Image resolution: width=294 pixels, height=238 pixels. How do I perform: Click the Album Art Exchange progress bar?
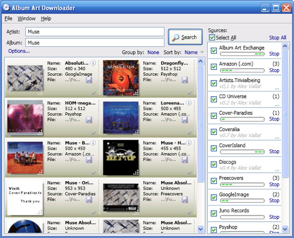242,54
